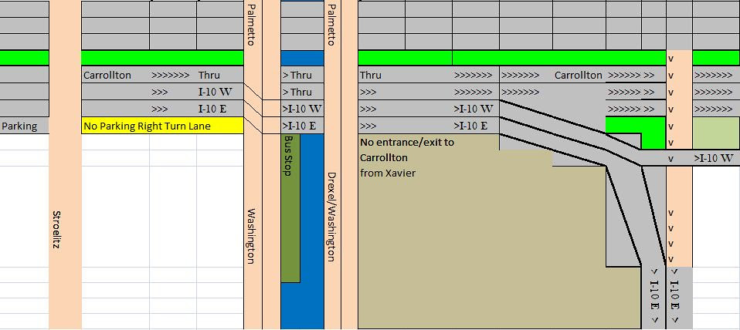This screenshot has height=330, width=740.
Task: Click the arrows cell right of the second Thru
Action: click(475, 75)
